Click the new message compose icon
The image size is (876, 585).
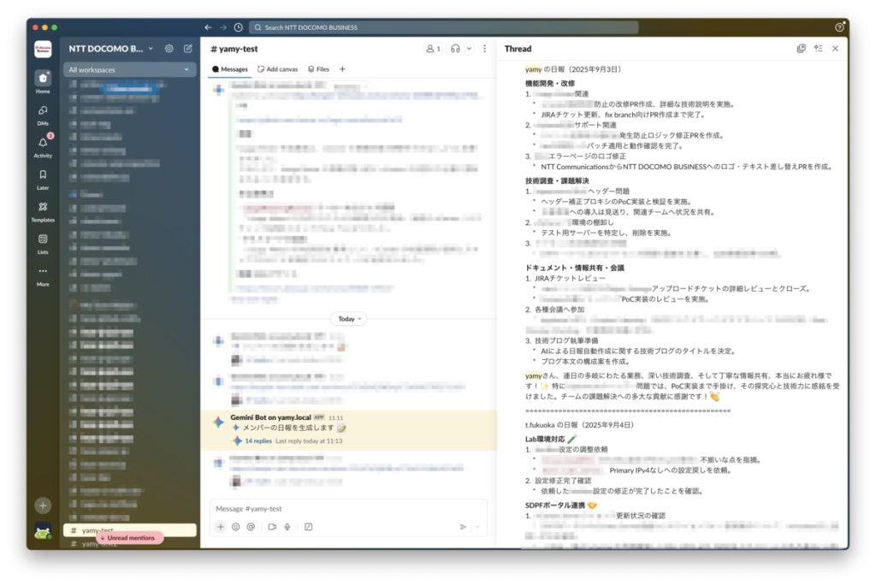coord(188,49)
